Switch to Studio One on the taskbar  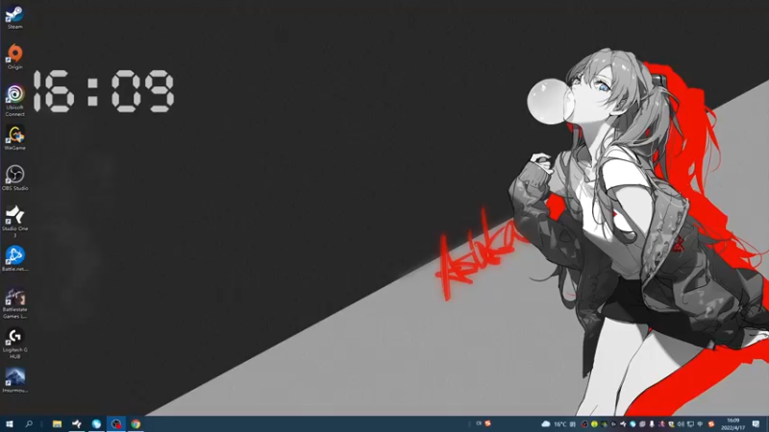click(x=77, y=424)
